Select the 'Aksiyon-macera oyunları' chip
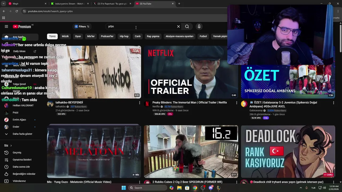 (179, 36)
